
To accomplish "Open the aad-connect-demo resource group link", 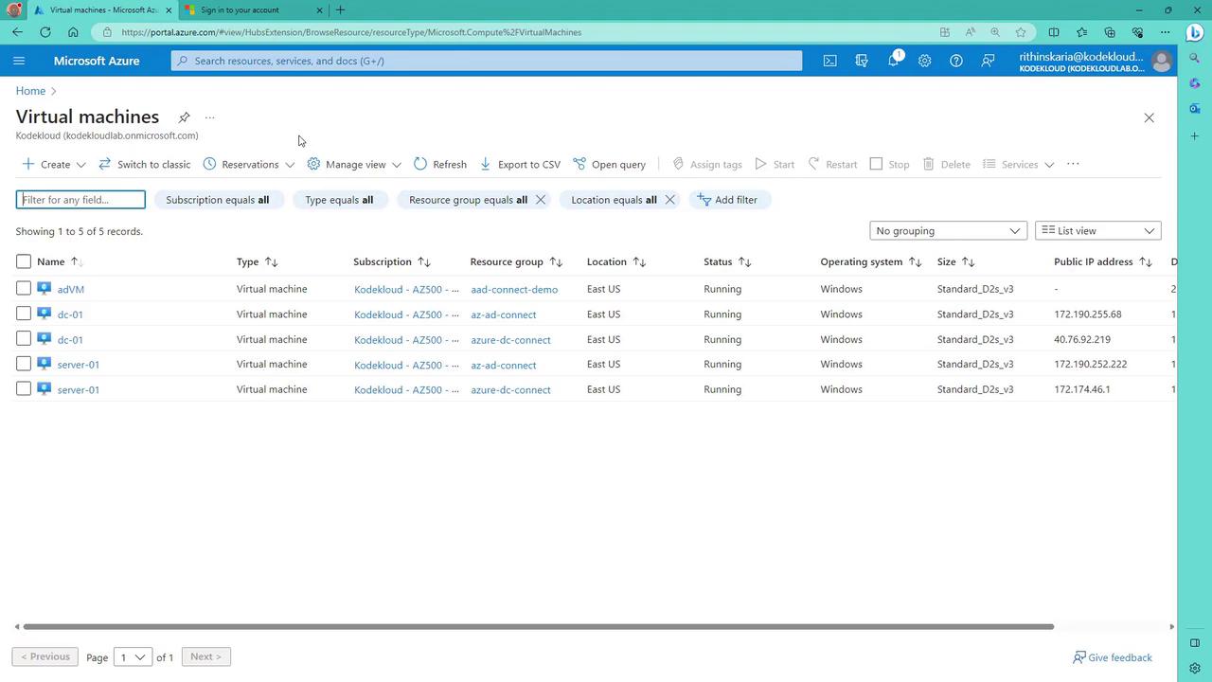I will coord(514,290).
